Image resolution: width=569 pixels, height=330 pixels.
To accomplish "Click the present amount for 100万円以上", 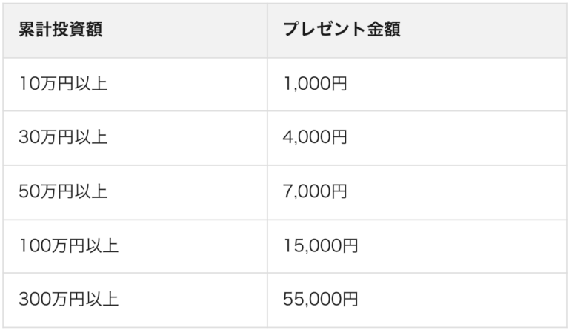I will 320,245.
